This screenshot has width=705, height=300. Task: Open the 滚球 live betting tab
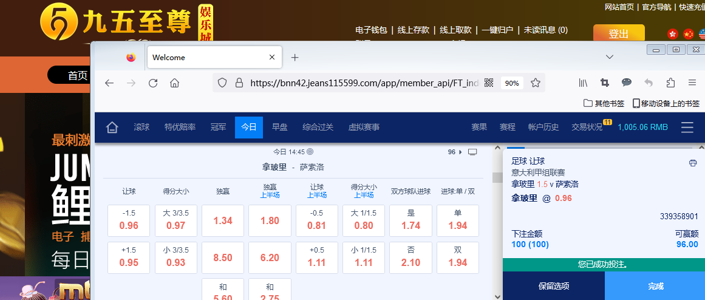(x=141, y=128)
